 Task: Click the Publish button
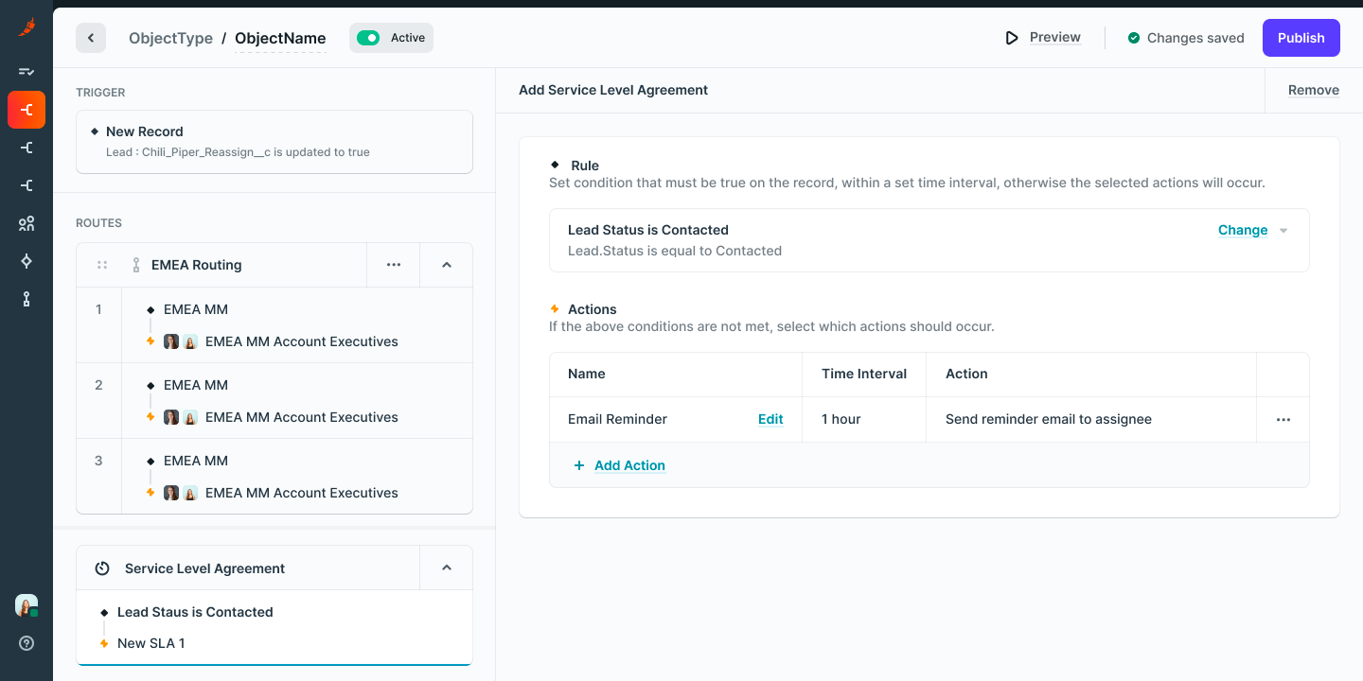(1301, 38)
